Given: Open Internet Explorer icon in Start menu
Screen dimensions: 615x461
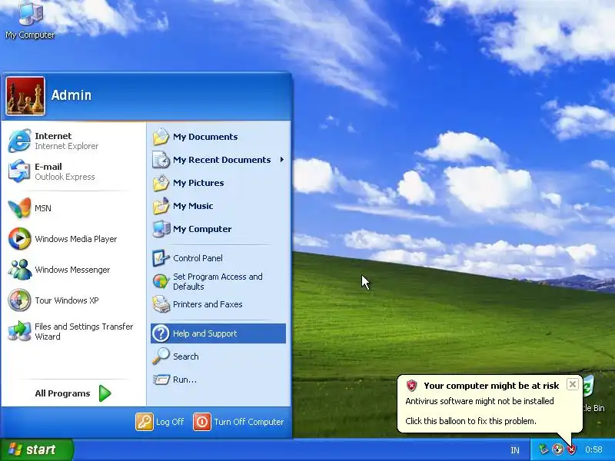Looking at the screenshot, I should click(x=19, y=141).
